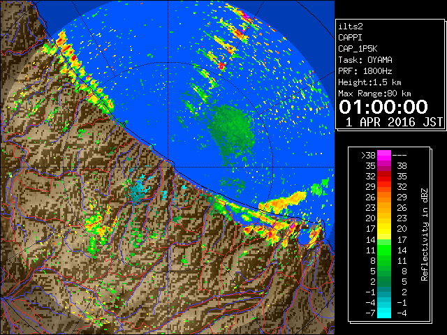
Task: Pick the orange 26–29 dBZ legend swatch
Action: tap(384, 197)
